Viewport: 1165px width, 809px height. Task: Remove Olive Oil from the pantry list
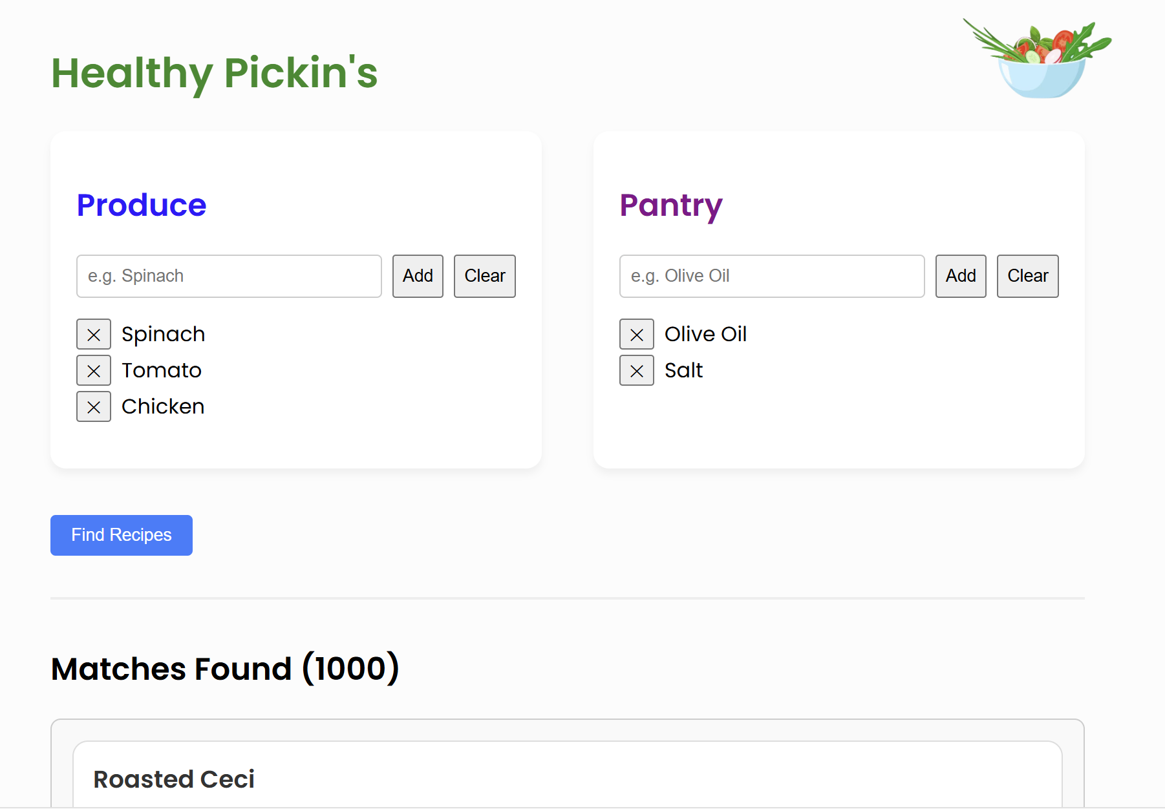637,334
